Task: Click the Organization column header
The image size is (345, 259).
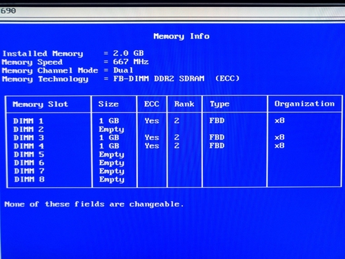Action: [304, 104]
